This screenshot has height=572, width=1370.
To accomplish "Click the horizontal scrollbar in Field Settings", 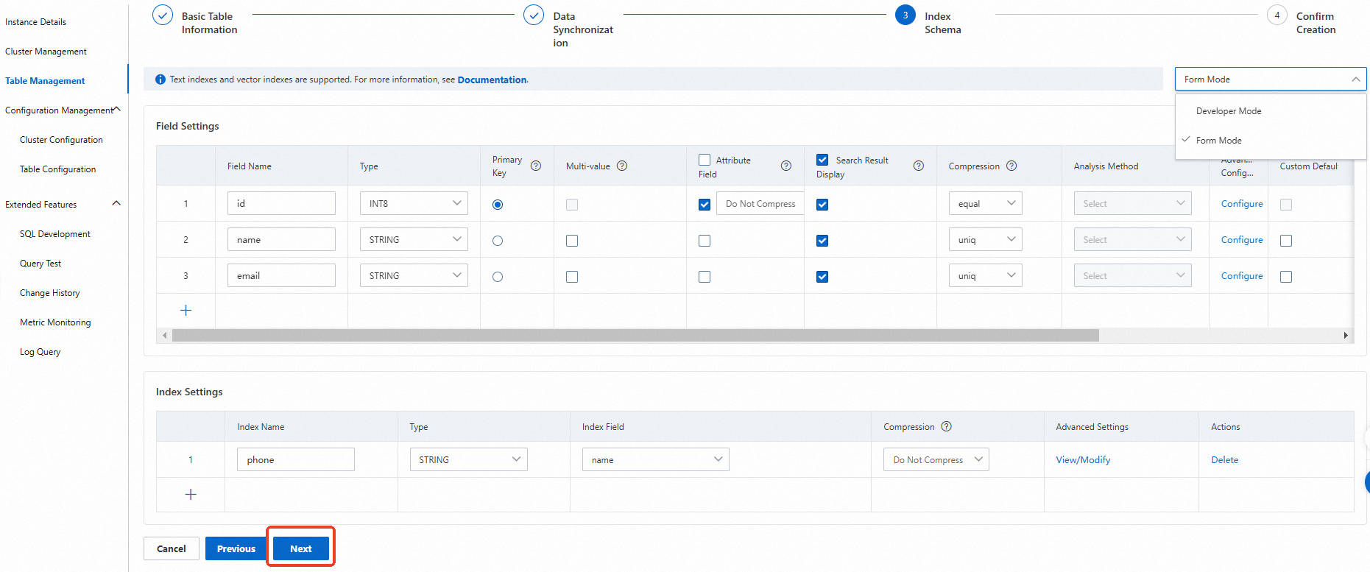I will tap(635, 336).
